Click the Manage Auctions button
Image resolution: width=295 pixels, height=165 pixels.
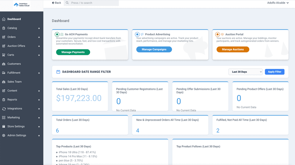click(x=233, y=49)
